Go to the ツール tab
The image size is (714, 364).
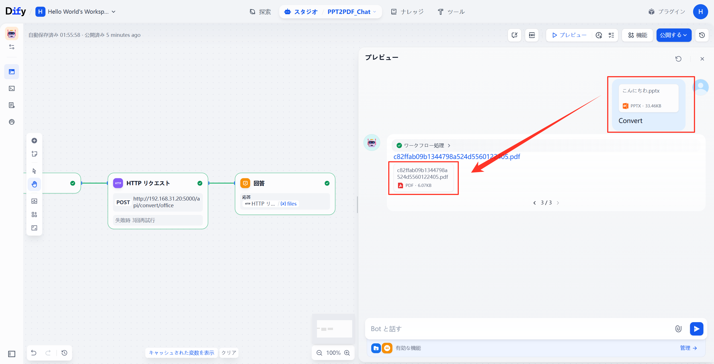click(451, 12)
